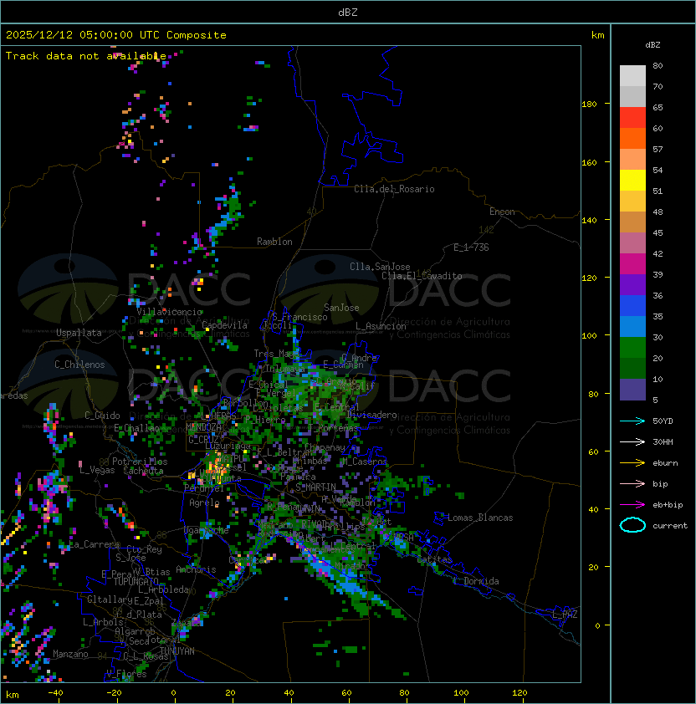The image size is (696, 704).
Task: Select the 54 dBZ yellow swatch
Action: (x=632, y=180)
